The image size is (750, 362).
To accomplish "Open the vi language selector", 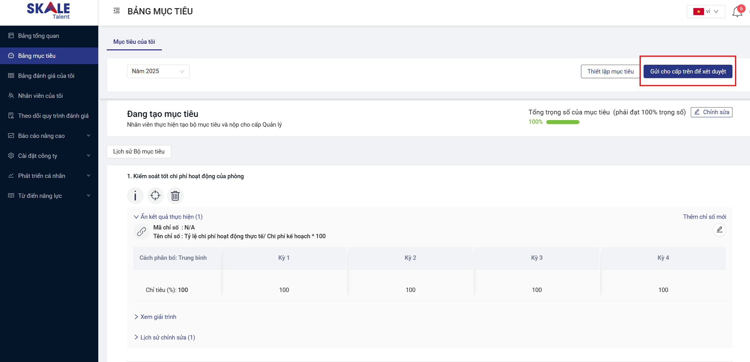I will tap(706, 12).
